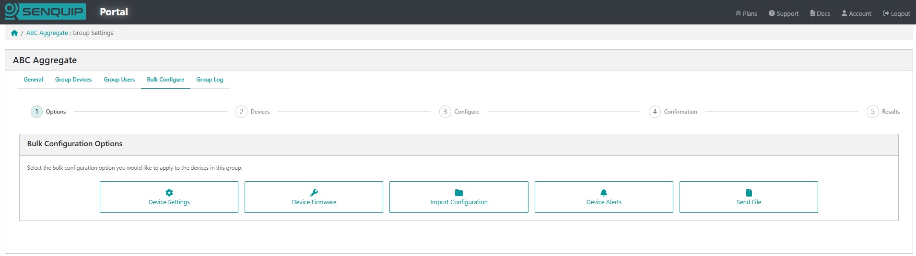Viewport: 916px width, 256px height.
Task: Switch to the Group Users tab
Action: (119, 80)
